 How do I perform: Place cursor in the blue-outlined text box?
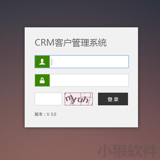89,62
